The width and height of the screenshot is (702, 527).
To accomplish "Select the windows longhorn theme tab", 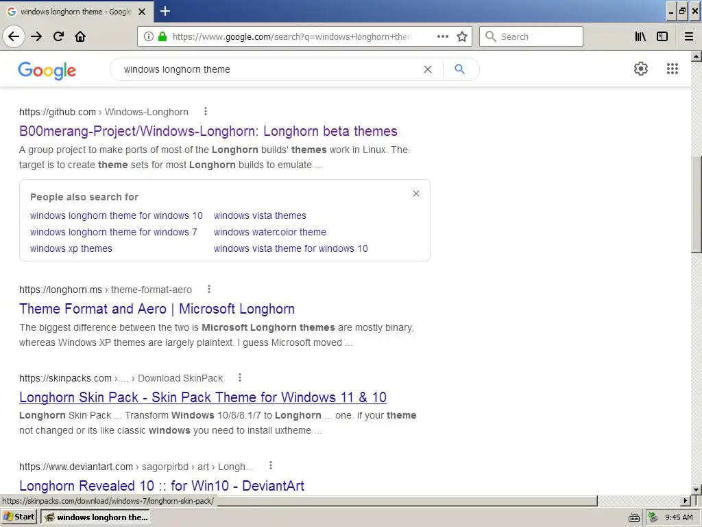I will 76,12.
